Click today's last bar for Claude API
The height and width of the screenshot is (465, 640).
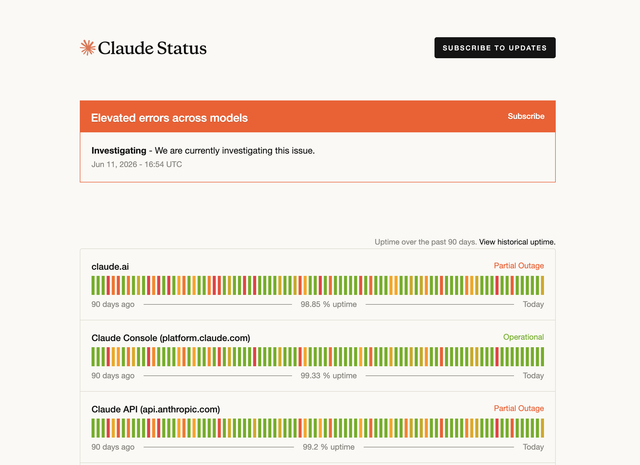tap(542, 428)
